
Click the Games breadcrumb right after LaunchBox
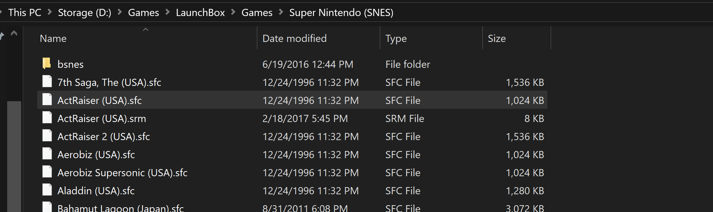(x=257, y=13)
